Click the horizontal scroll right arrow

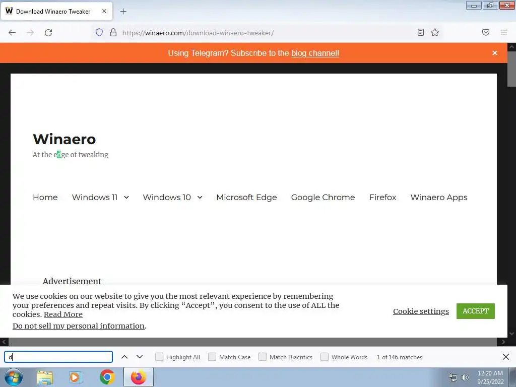pos(503,342)
